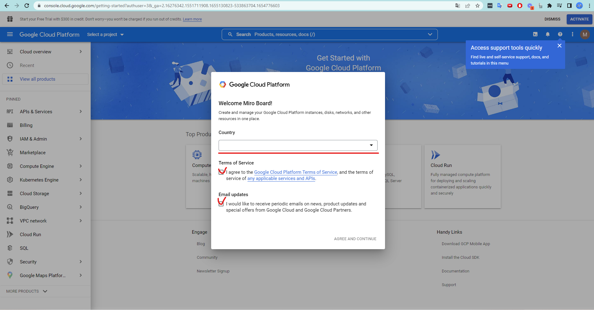Expand the Cloud Storage submenu arrow
This screenshot has width=594, height=310.
tap(81, 194)
